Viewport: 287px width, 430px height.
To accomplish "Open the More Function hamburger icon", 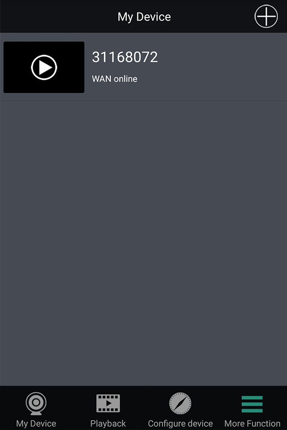I will tap(252, 404).
